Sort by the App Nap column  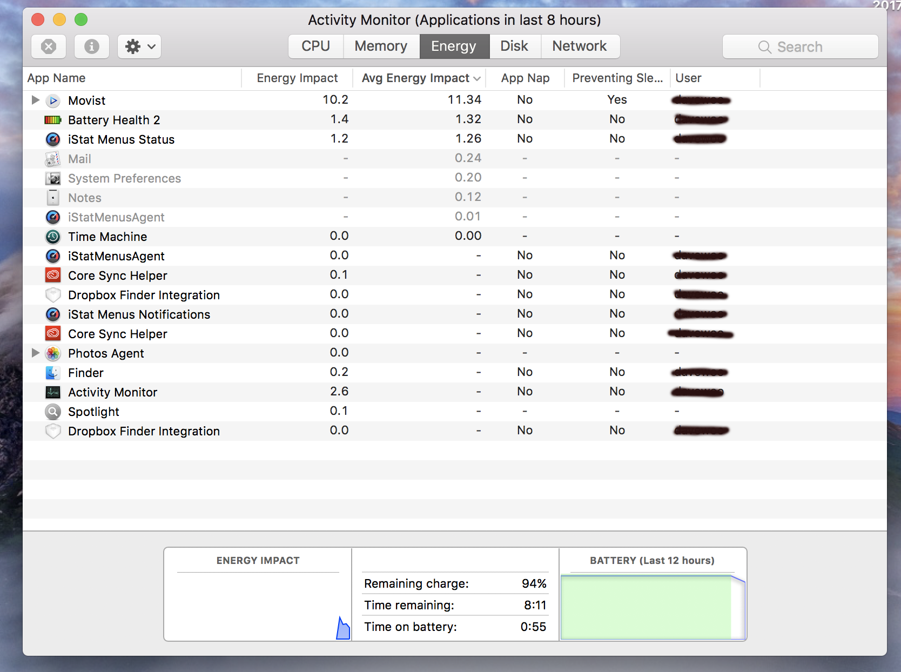[x=525, y=78]
